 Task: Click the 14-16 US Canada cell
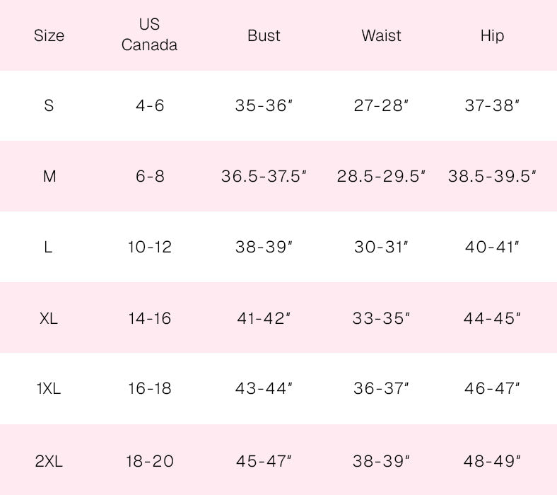tap(150, 318)
